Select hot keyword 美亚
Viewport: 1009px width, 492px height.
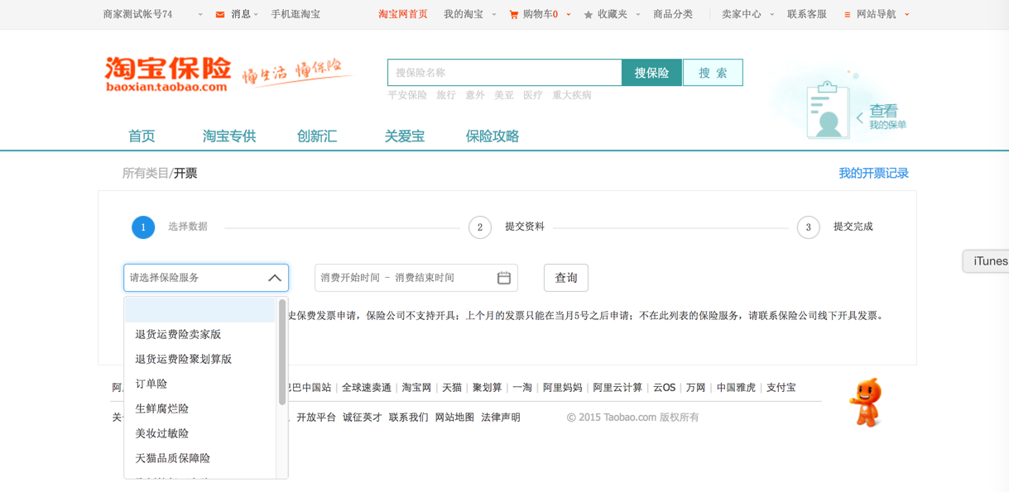pos(504,95)
